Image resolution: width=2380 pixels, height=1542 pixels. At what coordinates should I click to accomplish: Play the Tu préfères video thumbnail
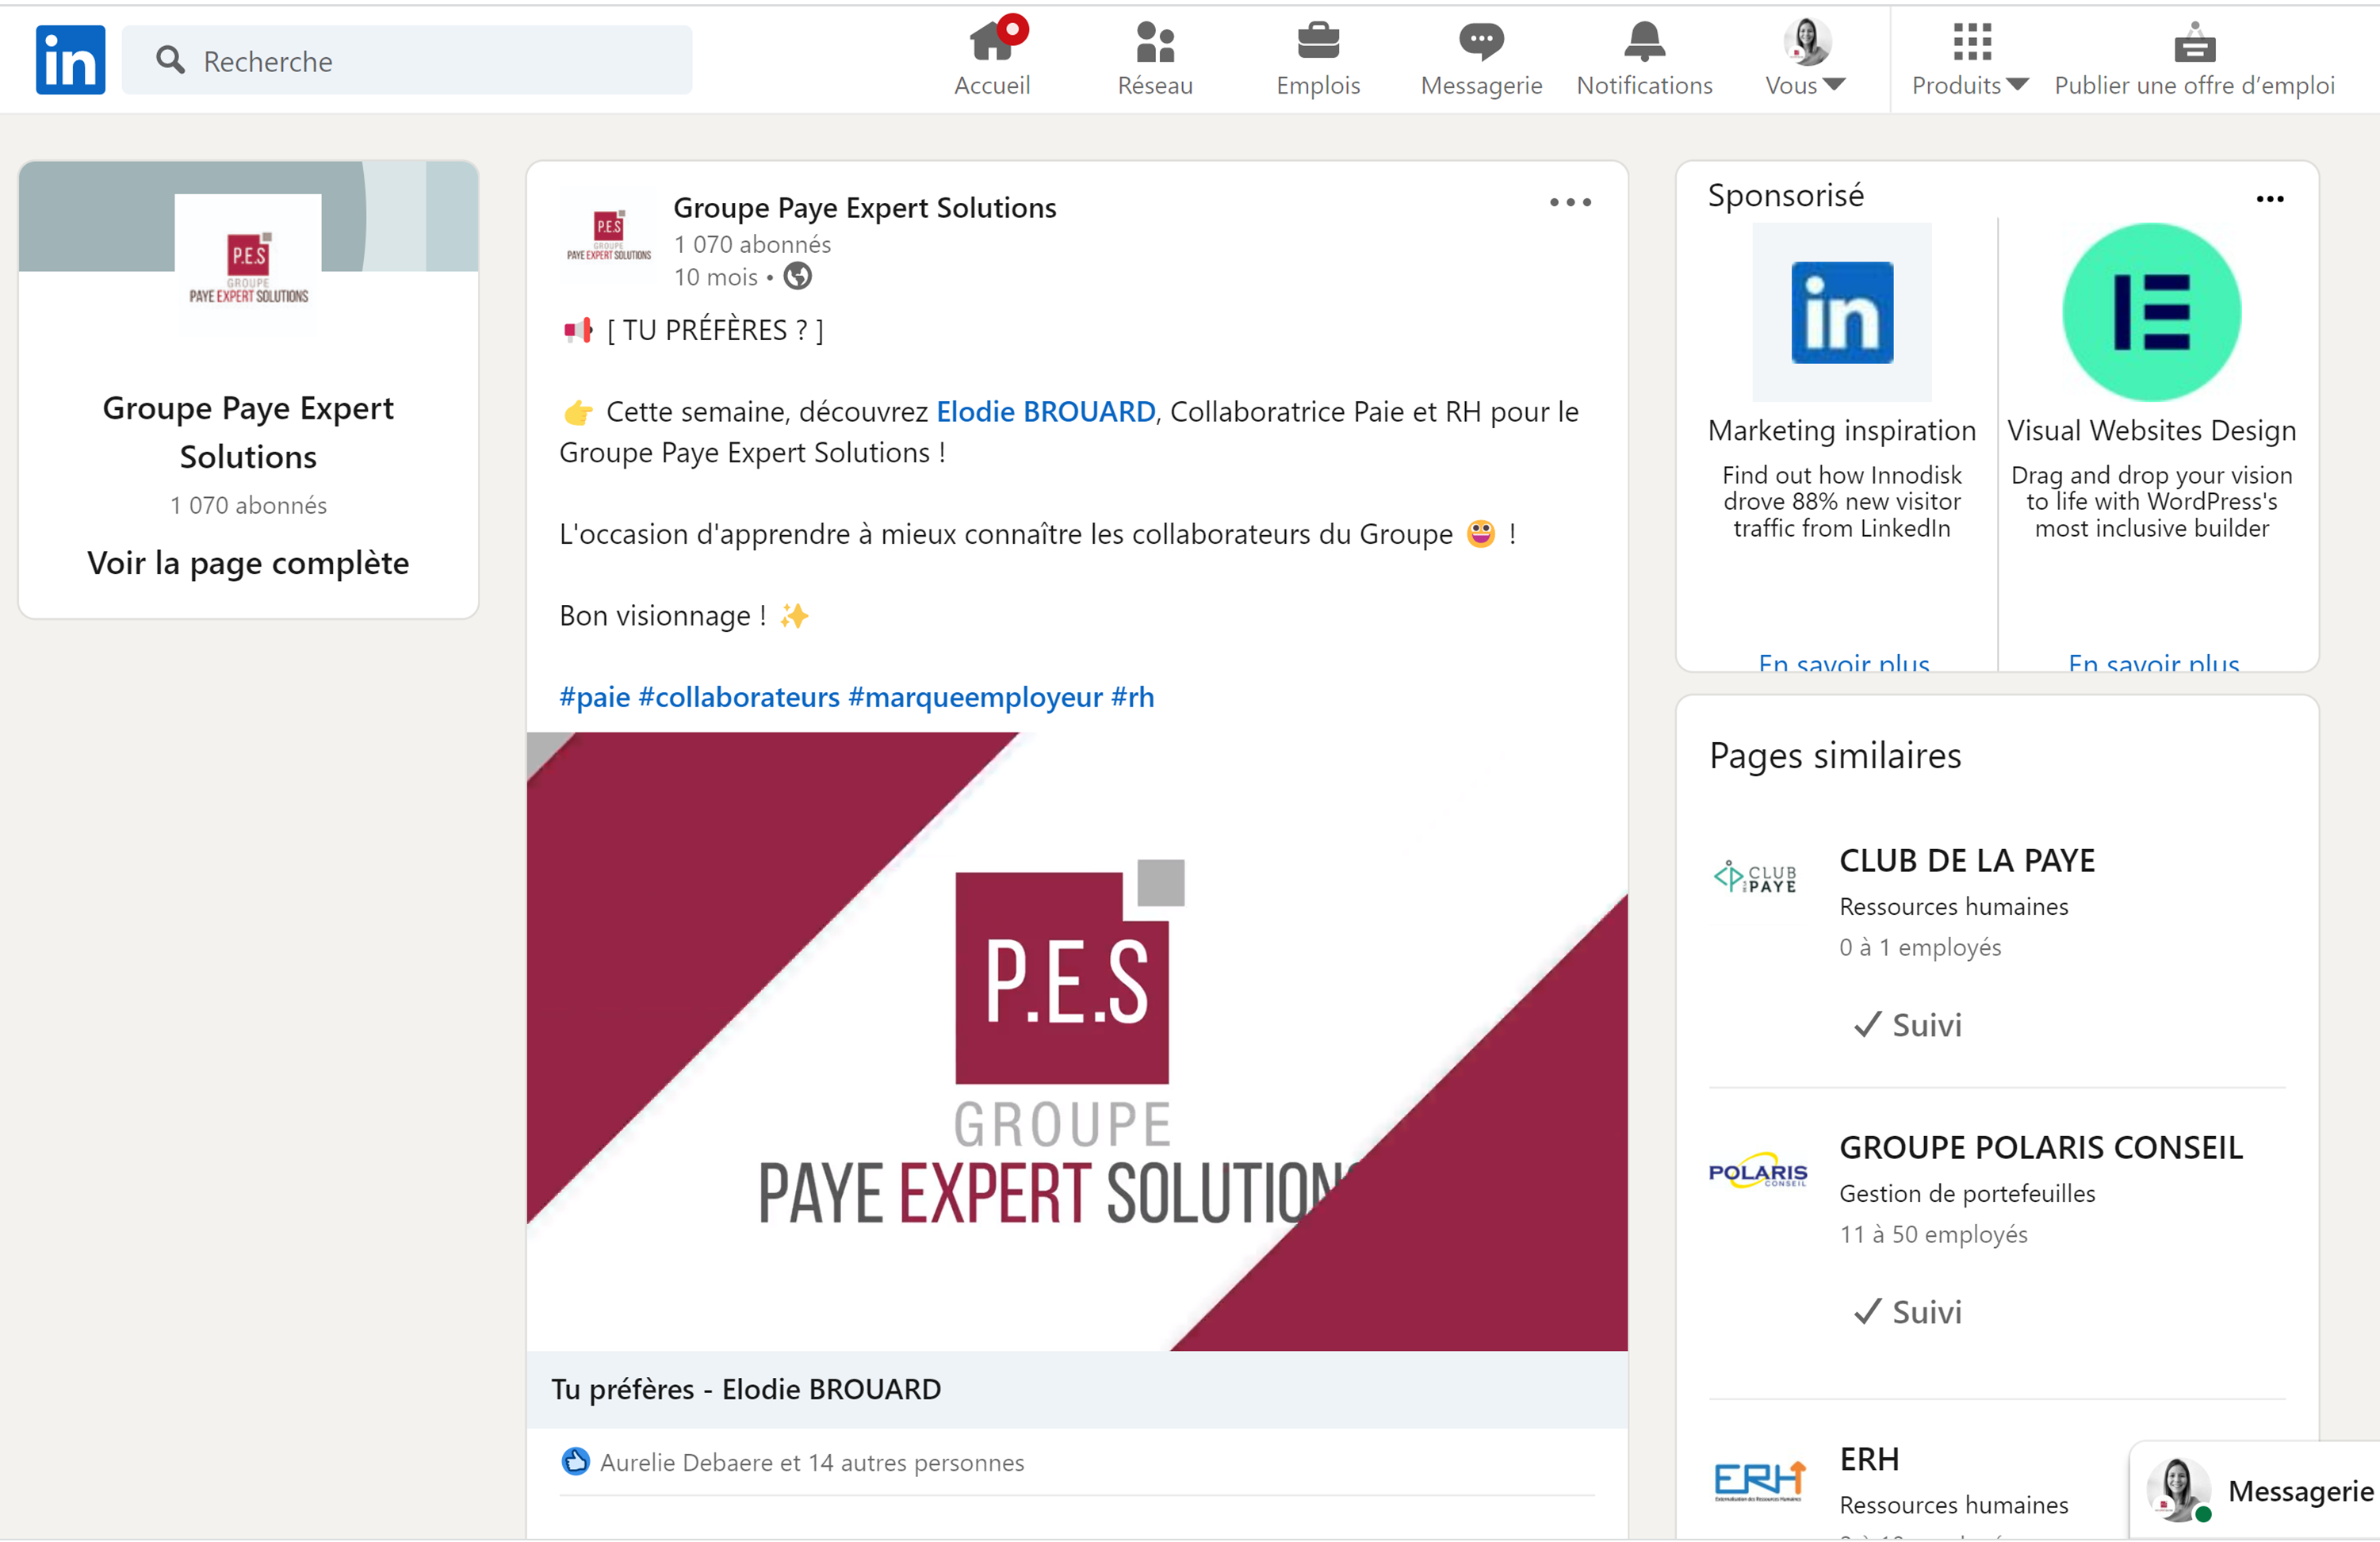(x=1077, y=1041)
